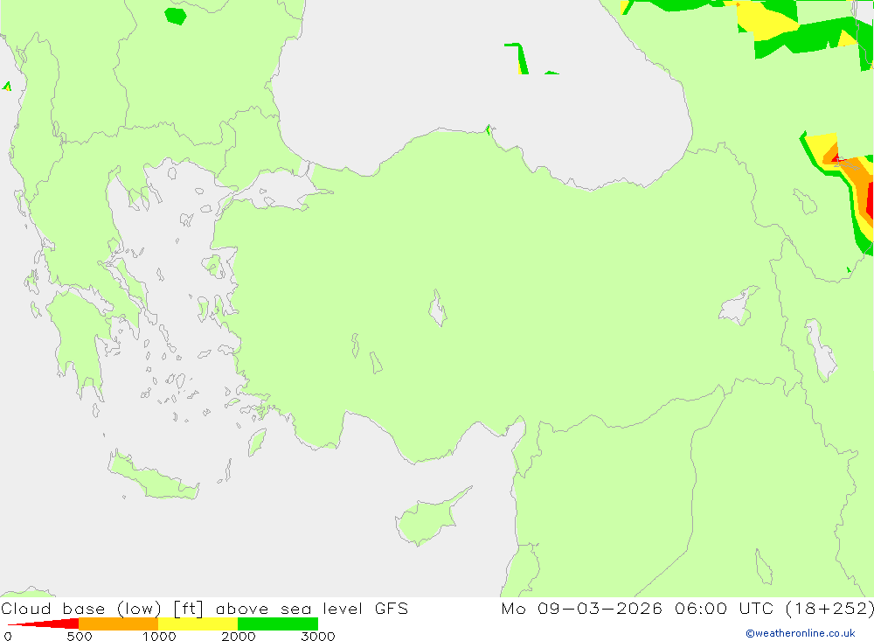The width and height of the screenshot is (874, 641).
Task: Click the legend value '500'
Action: [x=80, y=636]
